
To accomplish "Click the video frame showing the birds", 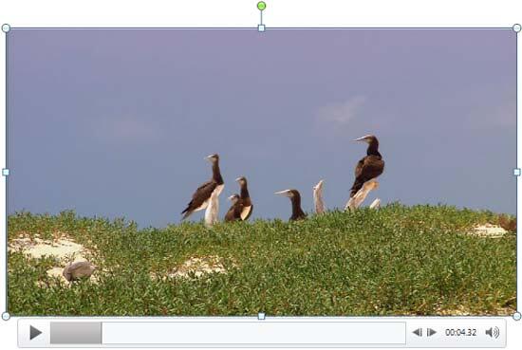I will click(x=261, y=172).
